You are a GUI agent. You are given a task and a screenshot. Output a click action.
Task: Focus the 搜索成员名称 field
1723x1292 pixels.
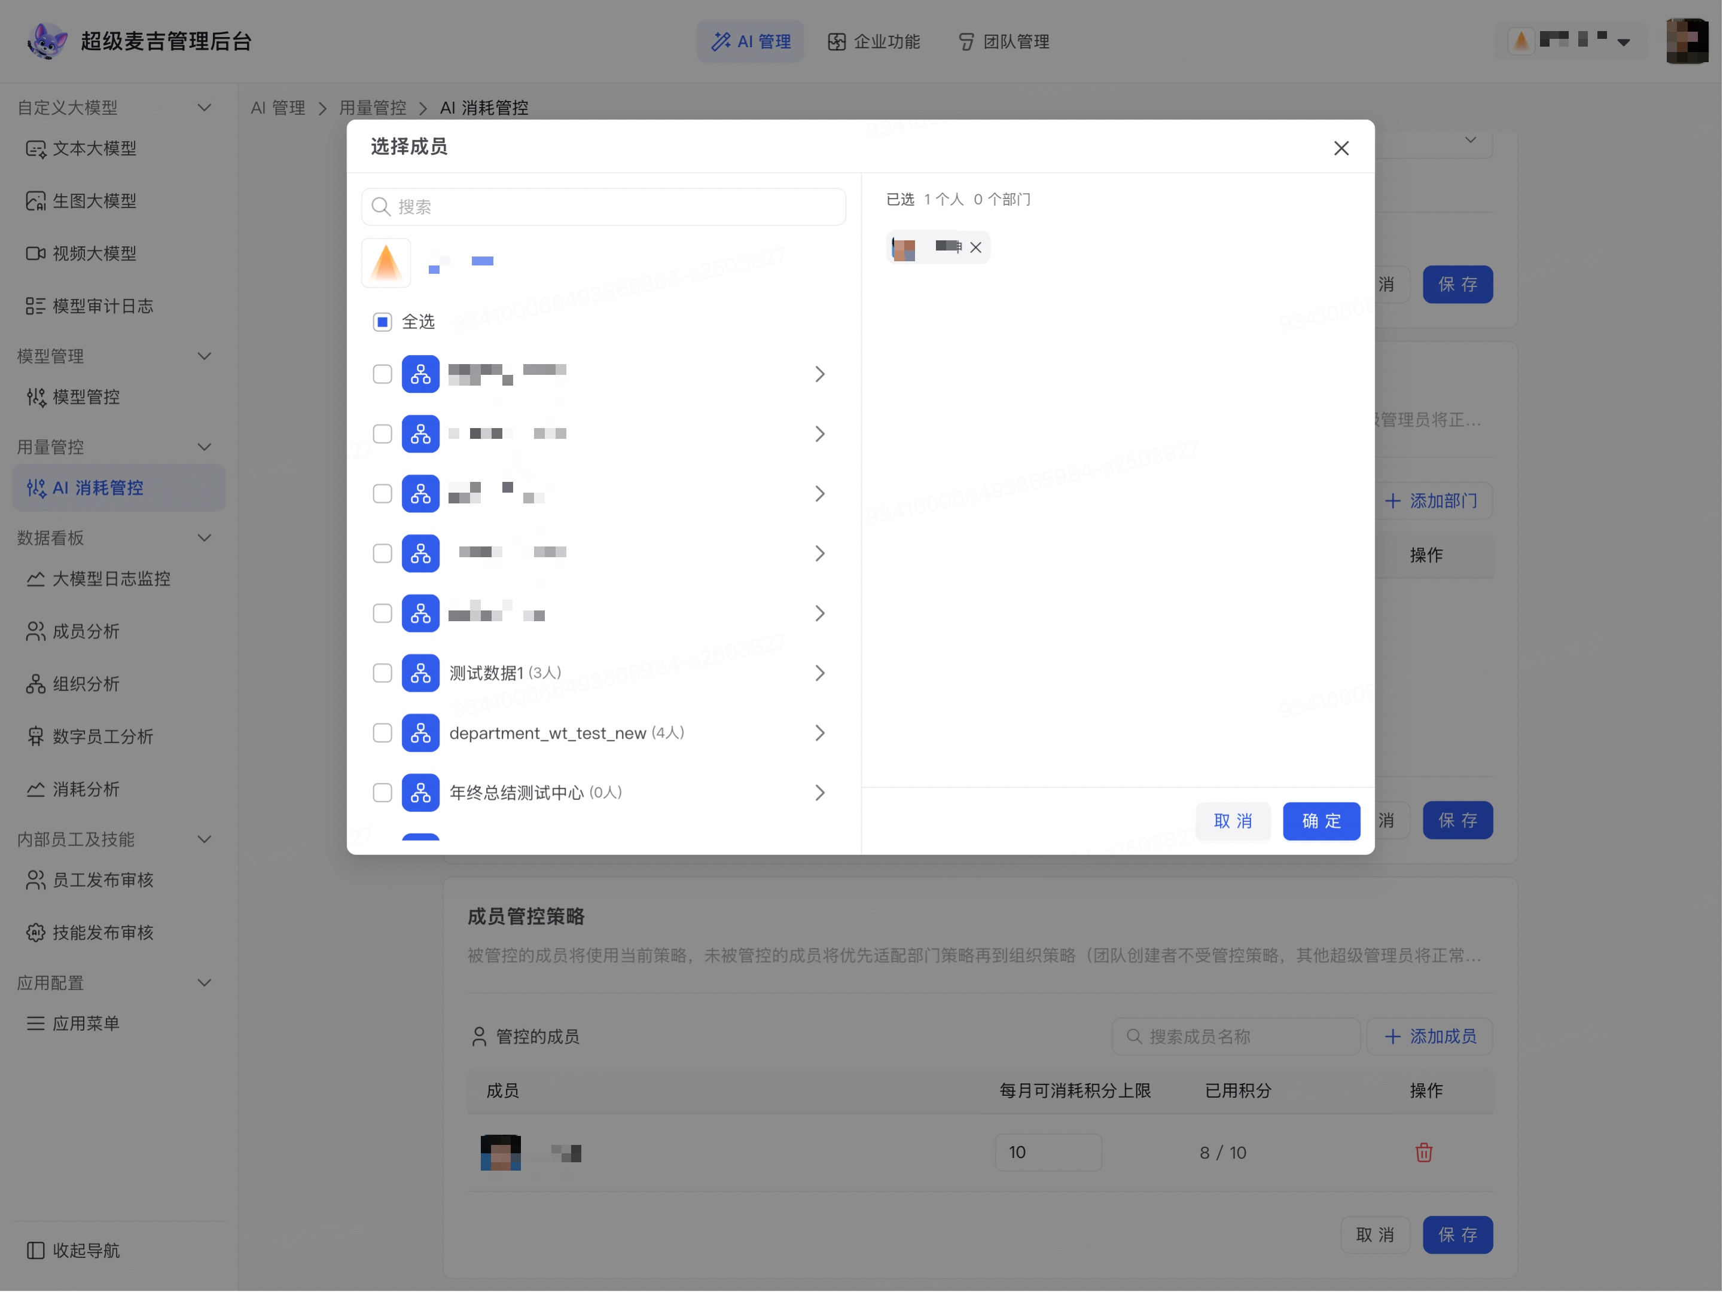1236,1037
